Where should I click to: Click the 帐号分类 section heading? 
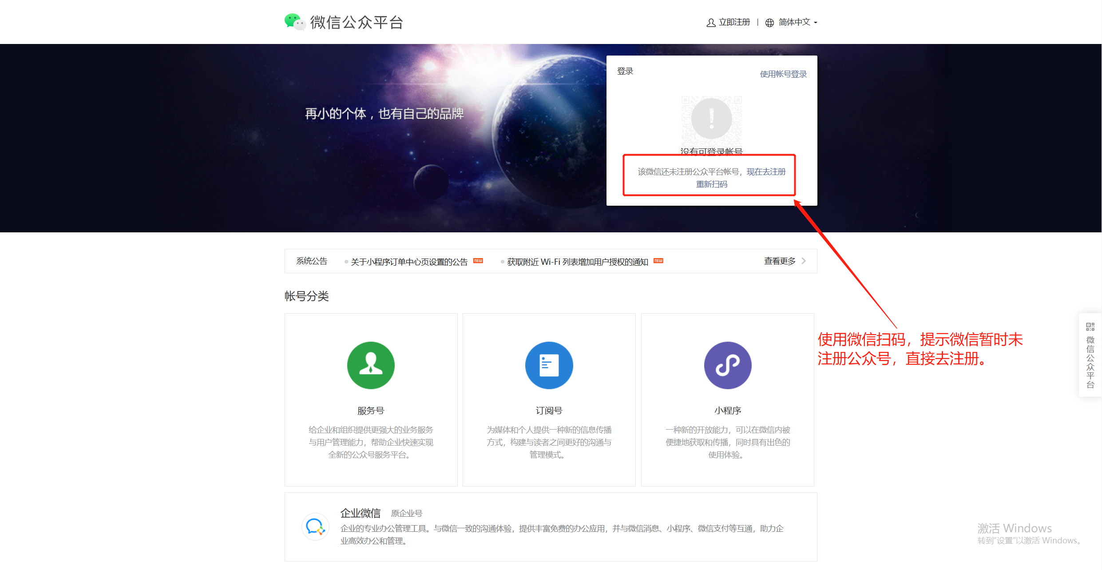coord(306,296)
